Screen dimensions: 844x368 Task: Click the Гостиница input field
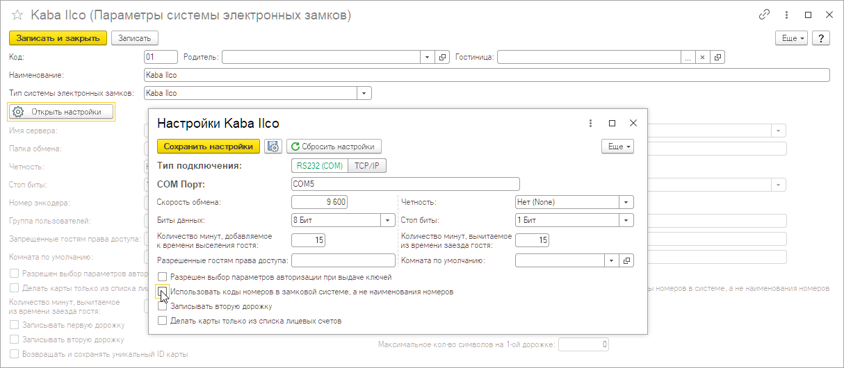click(589, 57)
